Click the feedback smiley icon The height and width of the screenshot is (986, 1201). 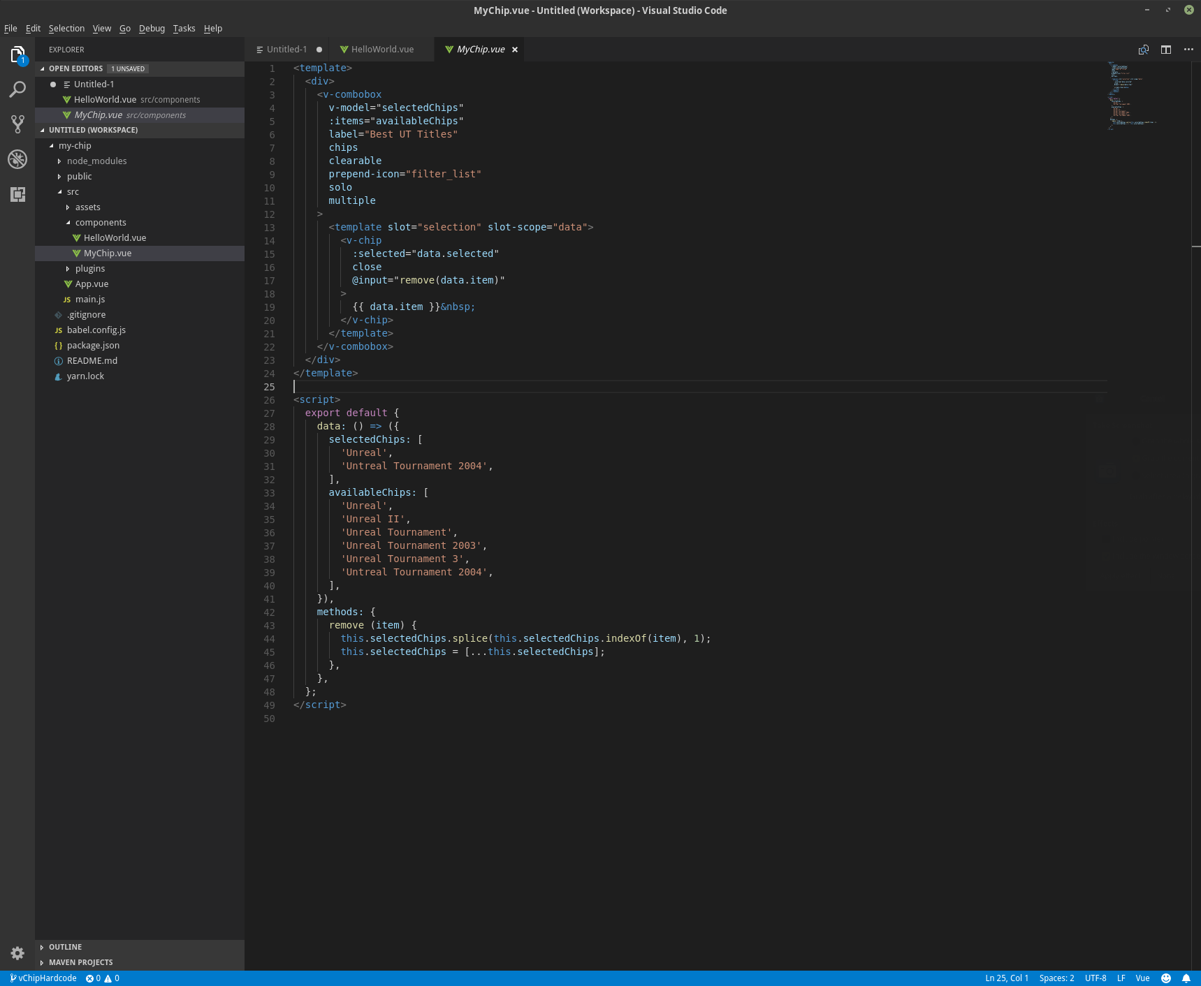(1165, 978)
